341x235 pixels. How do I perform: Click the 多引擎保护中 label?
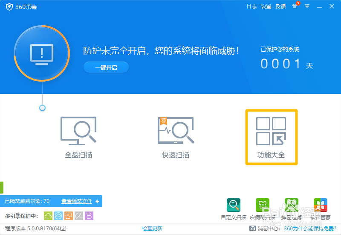pos(22,216)
